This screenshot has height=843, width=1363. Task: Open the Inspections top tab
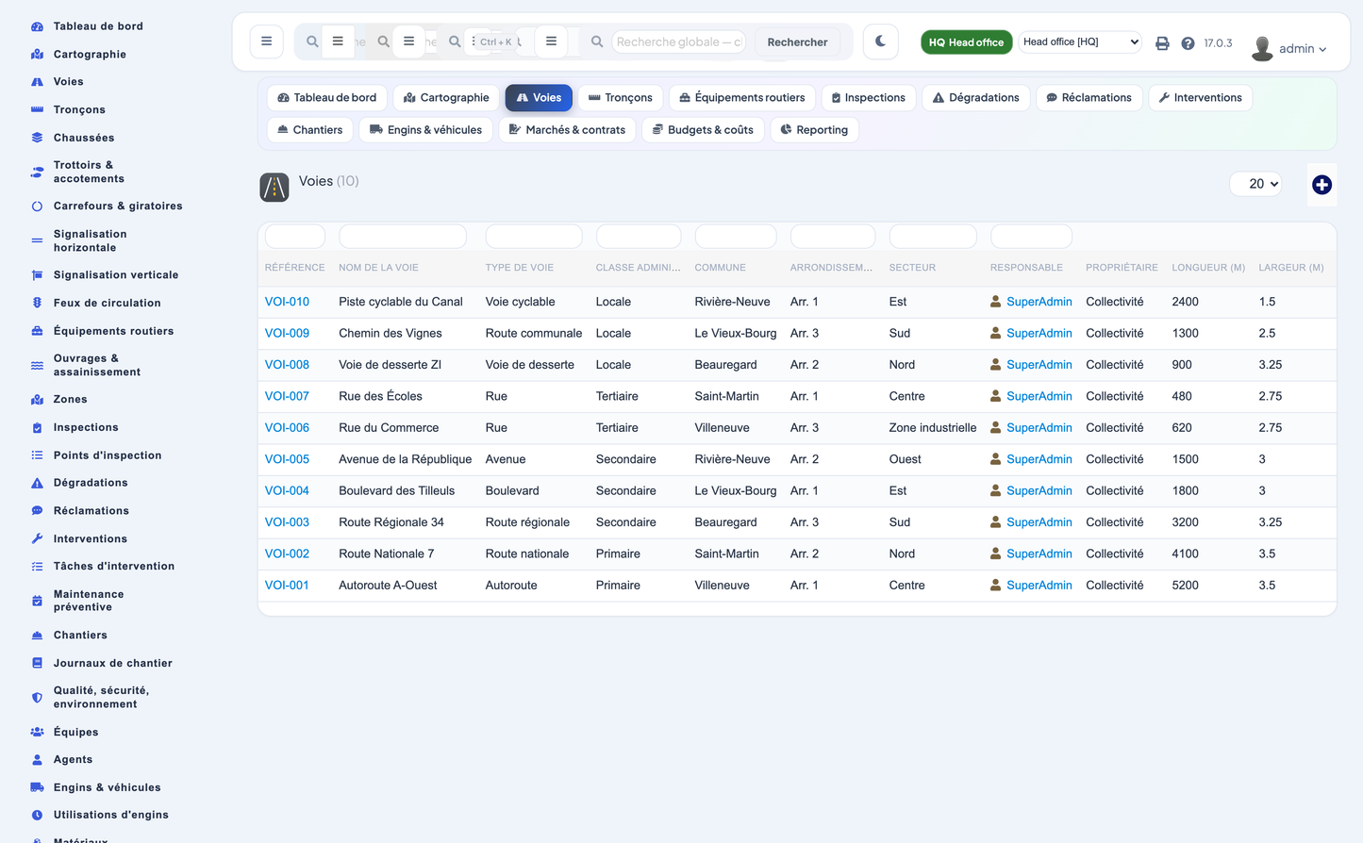click(869, 98)
